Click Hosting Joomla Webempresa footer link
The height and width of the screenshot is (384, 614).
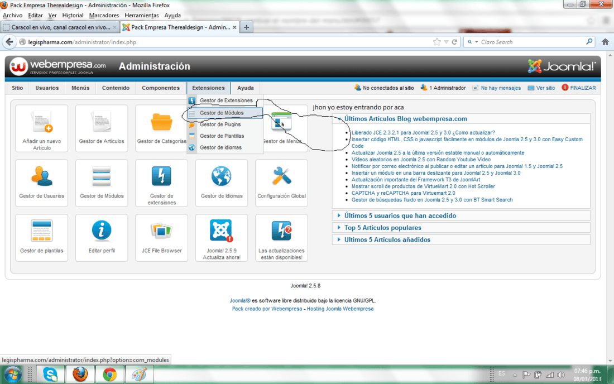(340, 309)
